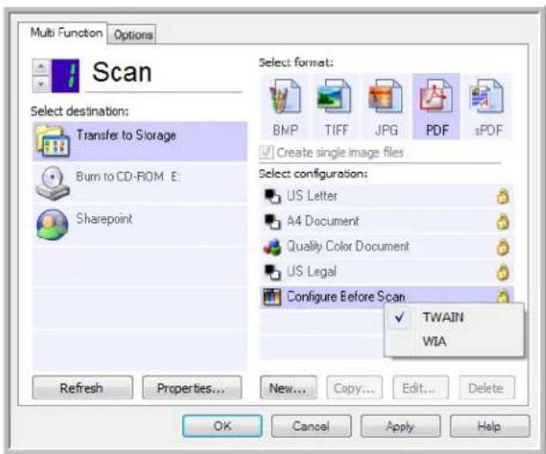Screen dimensions: 546x454
Task: Confirm with the OK button
Action: (x=223, y=426)
